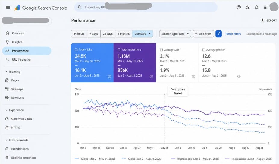Viewport: 279px width, 164px height.
Task: Open the Search type: Web dropdown
Action: 175,34
